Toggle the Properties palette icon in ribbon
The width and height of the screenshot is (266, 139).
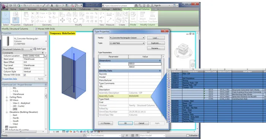click(16, 20)
